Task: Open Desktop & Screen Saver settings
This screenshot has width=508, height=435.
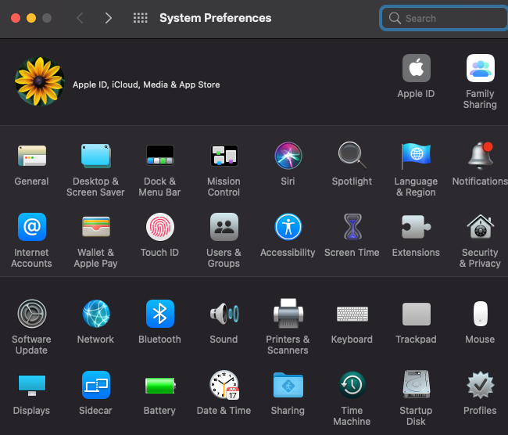Action: point(95,156)
